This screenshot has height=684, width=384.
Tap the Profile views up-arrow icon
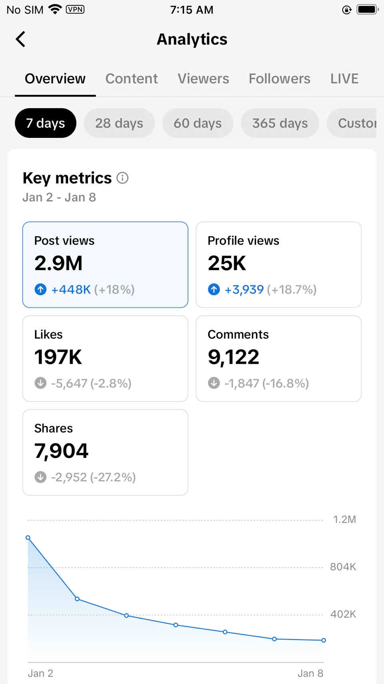point(214,289)
